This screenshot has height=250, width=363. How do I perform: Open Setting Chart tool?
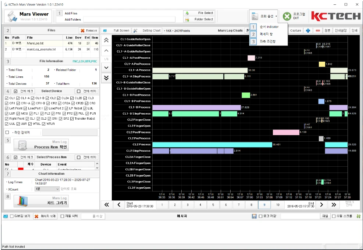pos(147,30)
